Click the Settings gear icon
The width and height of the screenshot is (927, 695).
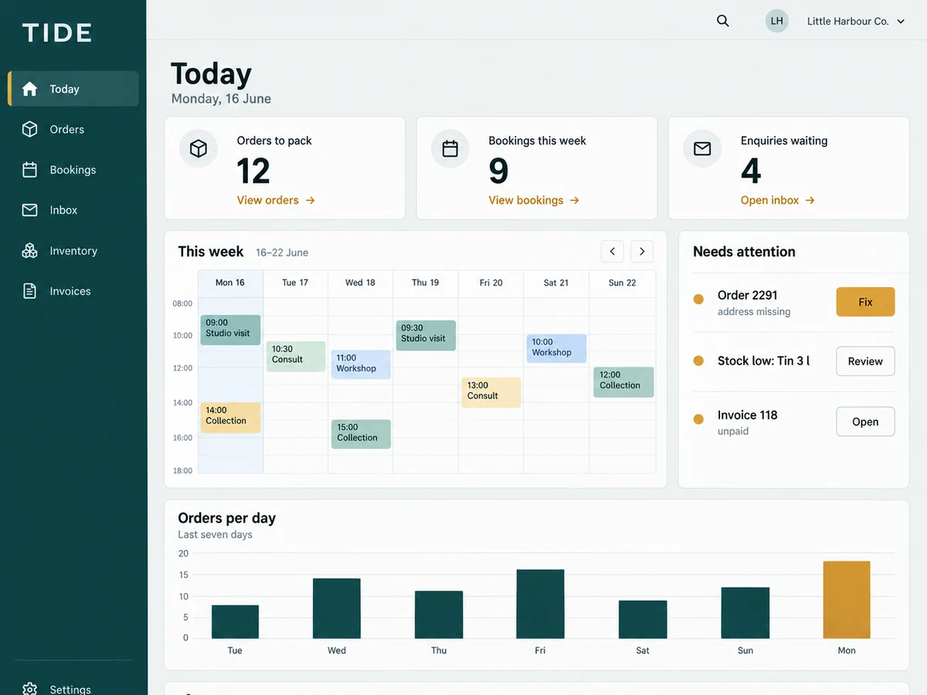click(x=29, y=689)
